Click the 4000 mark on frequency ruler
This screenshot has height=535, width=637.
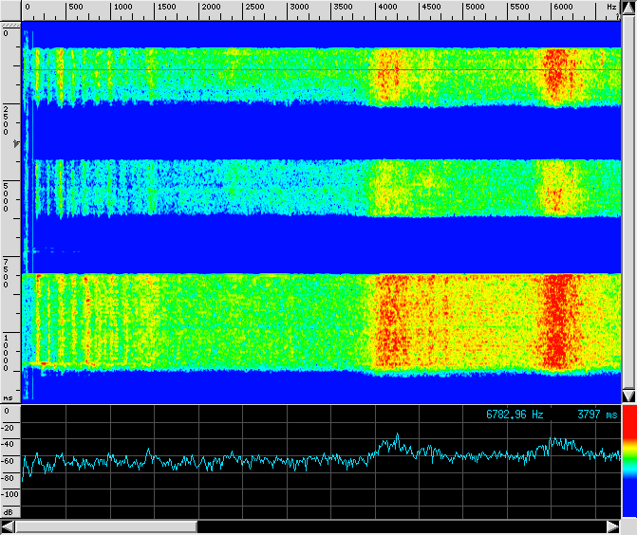(x=388, y=8)
